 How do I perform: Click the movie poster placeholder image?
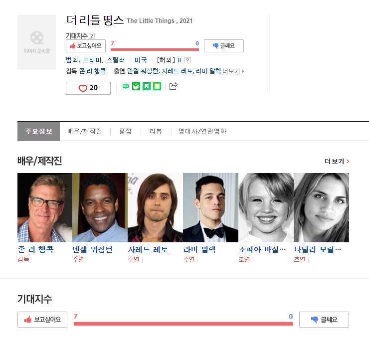tap(37, 42)
